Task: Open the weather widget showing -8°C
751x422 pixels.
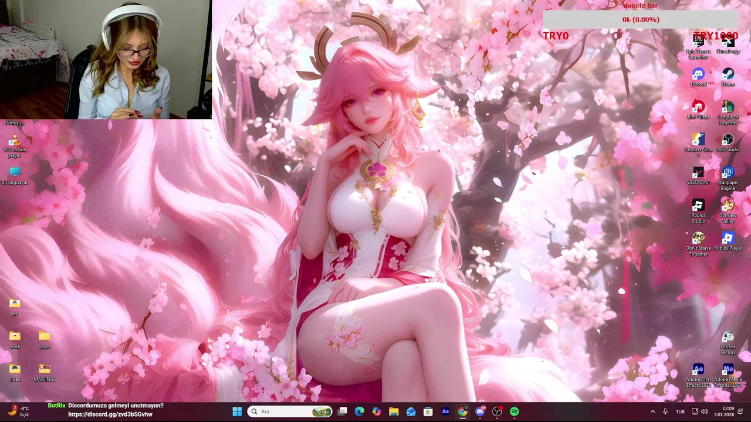Action: pyautogui.click(x=18, y=411)
